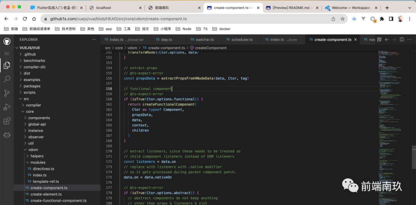Open the robot-face icon in activity bar

pyautogui.click(x=7, y=134)
